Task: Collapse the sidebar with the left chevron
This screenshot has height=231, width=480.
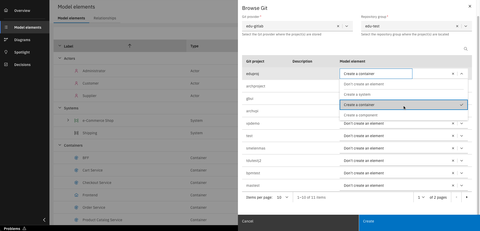Action: pyautogui.click(x=44, y=220)
